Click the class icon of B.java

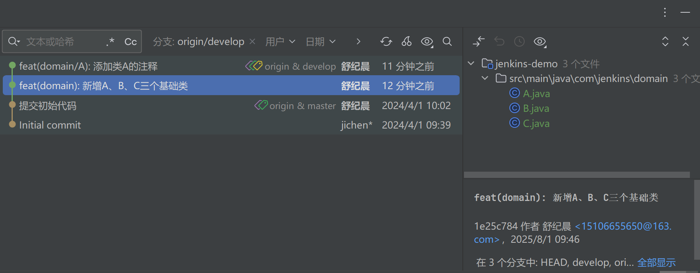pyautogui.click(x=515, y=108)
